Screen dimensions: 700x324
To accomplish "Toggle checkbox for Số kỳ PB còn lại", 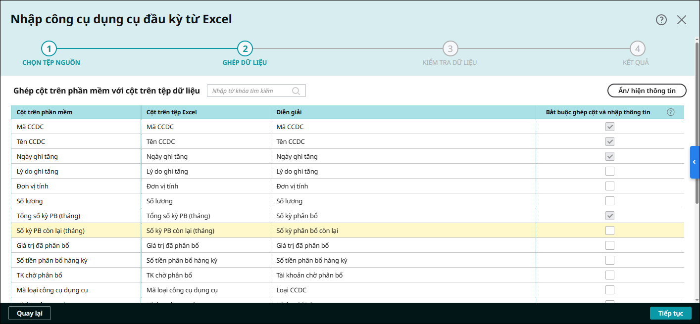I will click(x=610, y=231).
